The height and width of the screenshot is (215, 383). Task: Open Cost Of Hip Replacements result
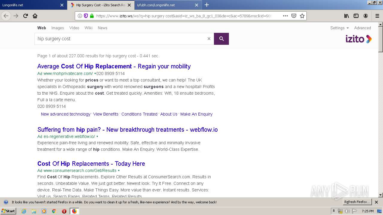click(x=91, y=164)
